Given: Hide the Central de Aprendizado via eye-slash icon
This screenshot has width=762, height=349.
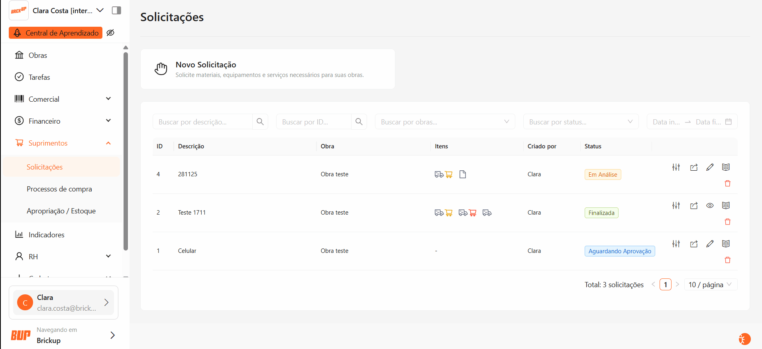Looking at the screenshot, I should tap(111, 33).
